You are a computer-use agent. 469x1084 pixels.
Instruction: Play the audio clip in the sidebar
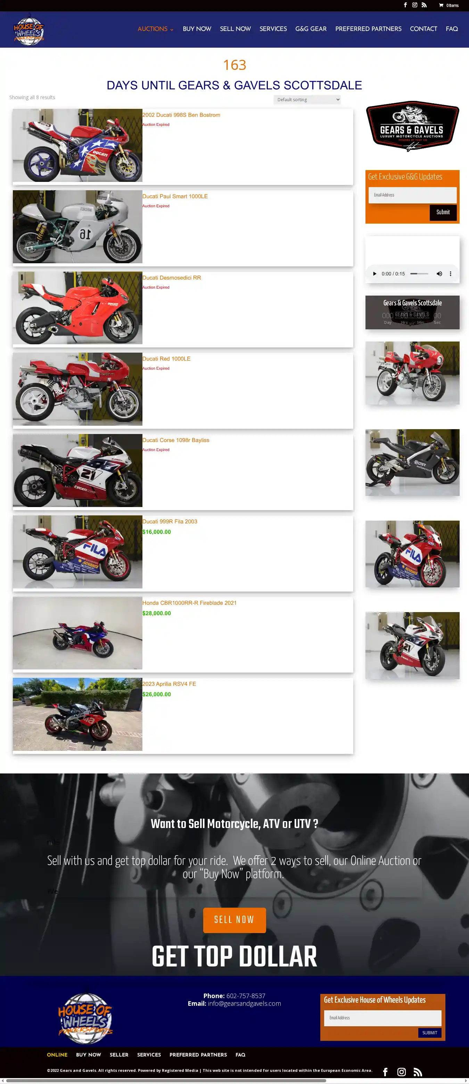pos(375,274)
